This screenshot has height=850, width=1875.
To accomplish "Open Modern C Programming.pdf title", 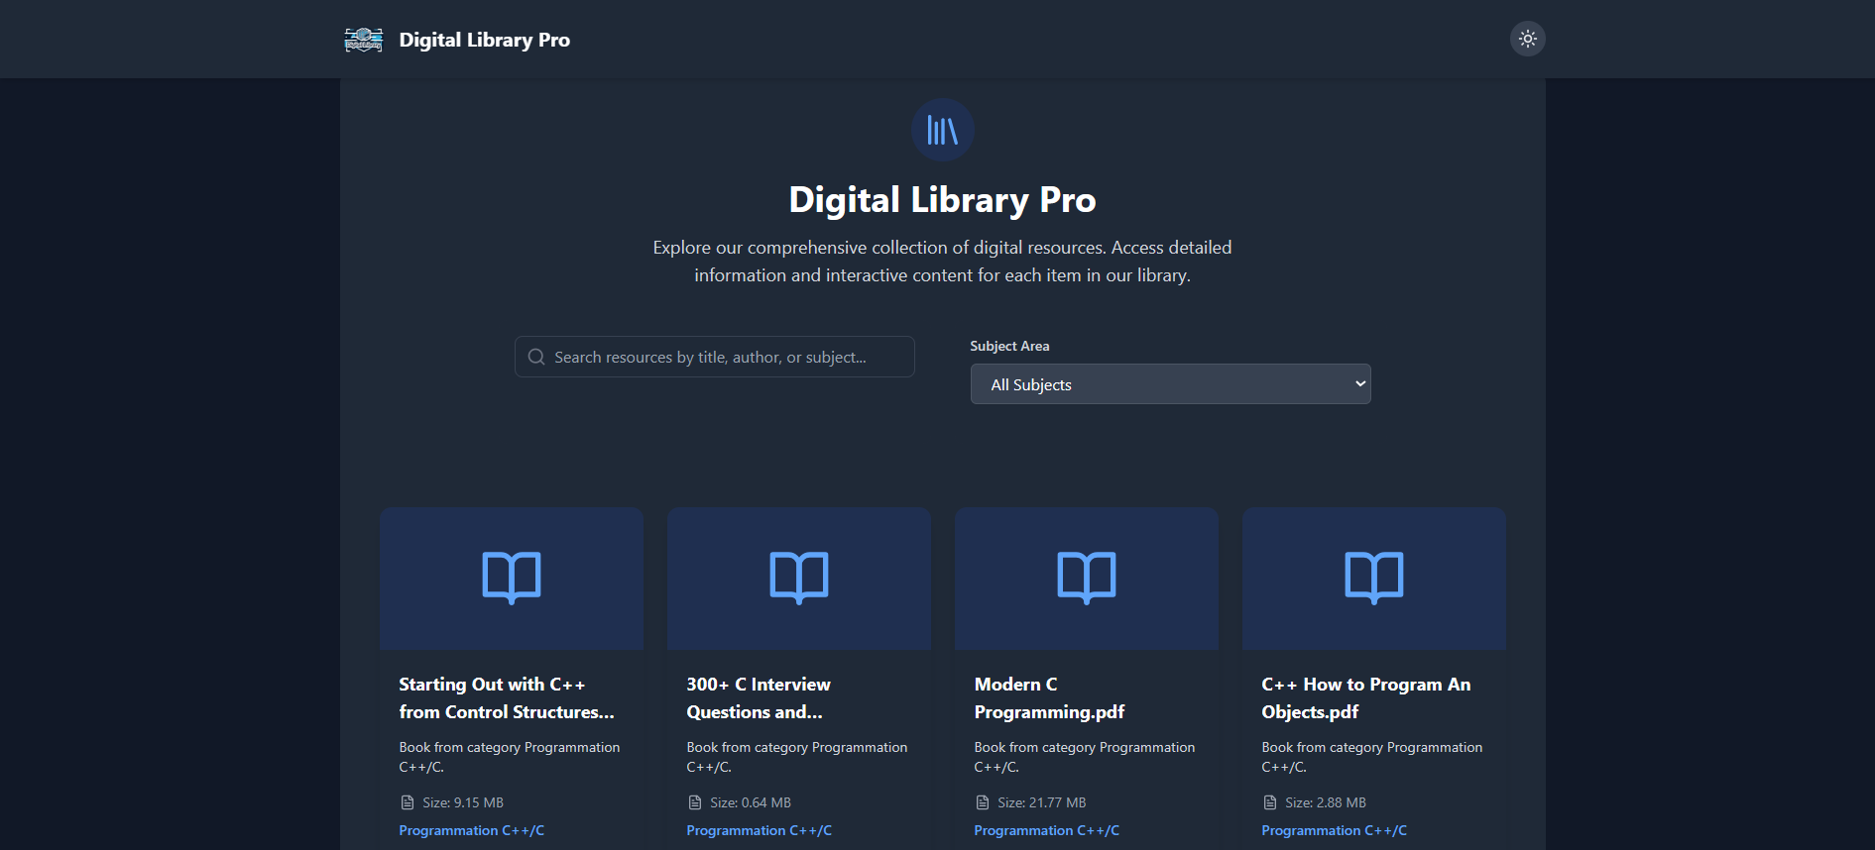I will tap(1049, 698).
